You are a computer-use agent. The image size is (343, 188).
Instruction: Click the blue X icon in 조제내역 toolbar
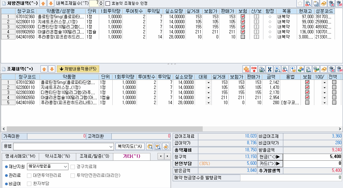269,69
